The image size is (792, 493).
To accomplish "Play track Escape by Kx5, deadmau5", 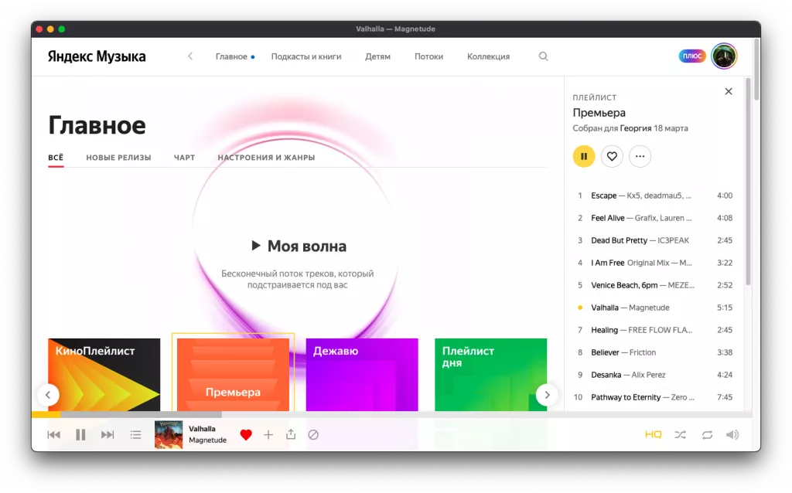I will tap(654, 195).
